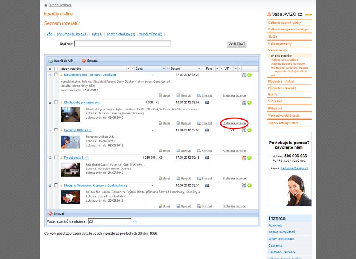This screenshot has height=259, width=356.
Task: Collapse the Dlouhodobý pronájem bytu row
Action: (x=50, y=102)
